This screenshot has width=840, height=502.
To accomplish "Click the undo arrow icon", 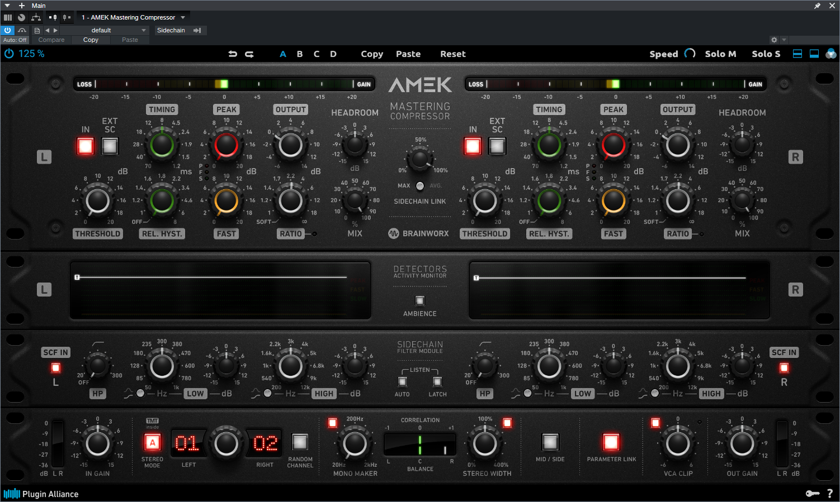I will coord(233,54).
